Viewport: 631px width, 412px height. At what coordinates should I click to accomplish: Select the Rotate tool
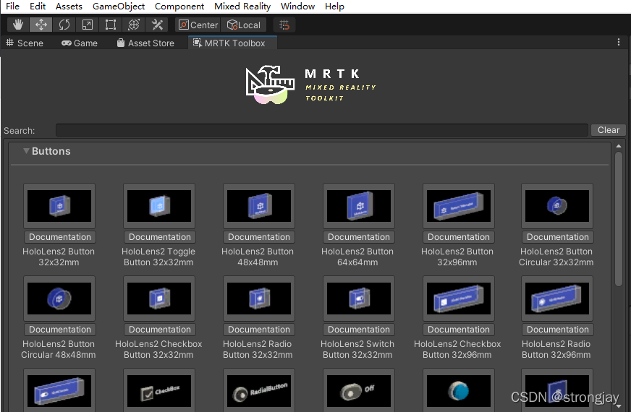point(64,25)
